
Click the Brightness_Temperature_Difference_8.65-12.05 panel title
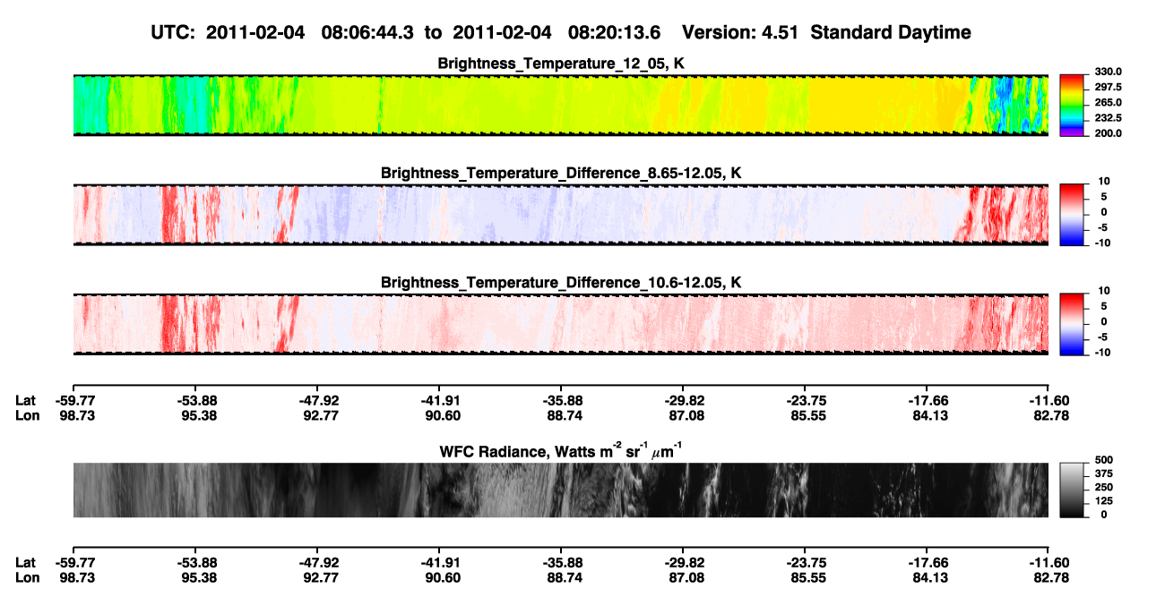561,173
